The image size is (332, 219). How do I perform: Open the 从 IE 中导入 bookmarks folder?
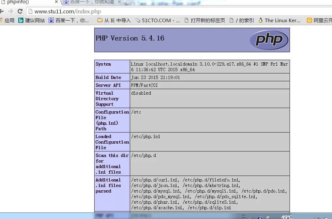pos(114,20)
